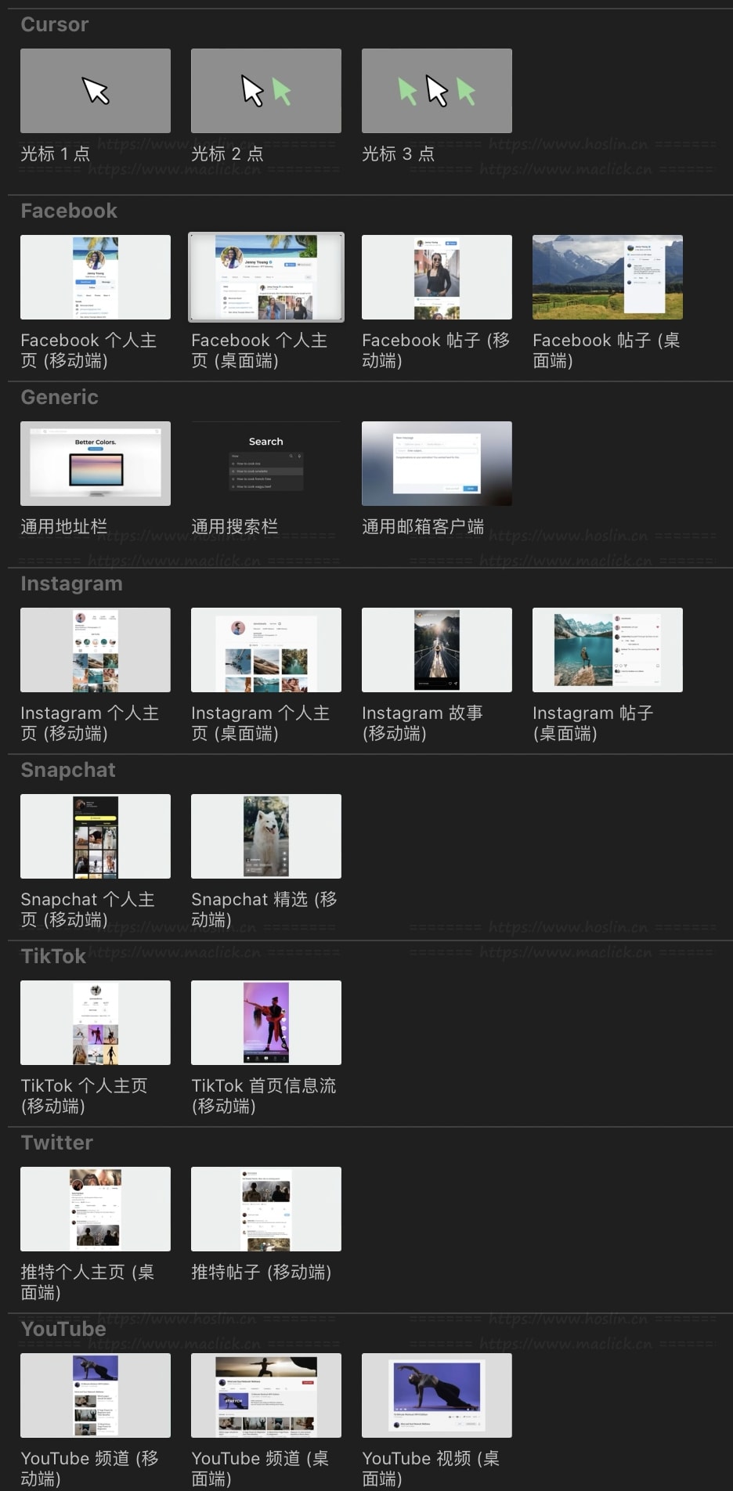
Task: Click the Facebook section heading
Action: 69,211
